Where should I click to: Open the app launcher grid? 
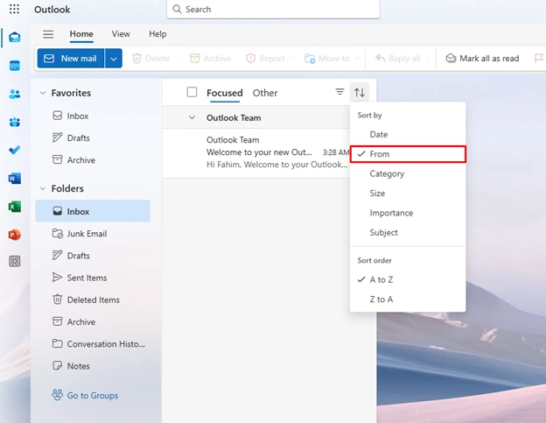[x=14, y=9]
